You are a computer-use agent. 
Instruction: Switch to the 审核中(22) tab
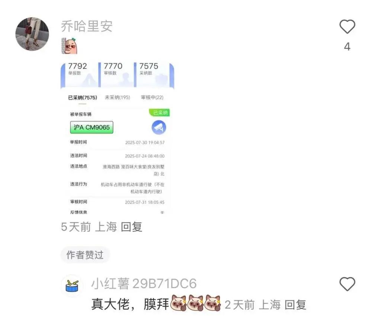coord(152,97)
